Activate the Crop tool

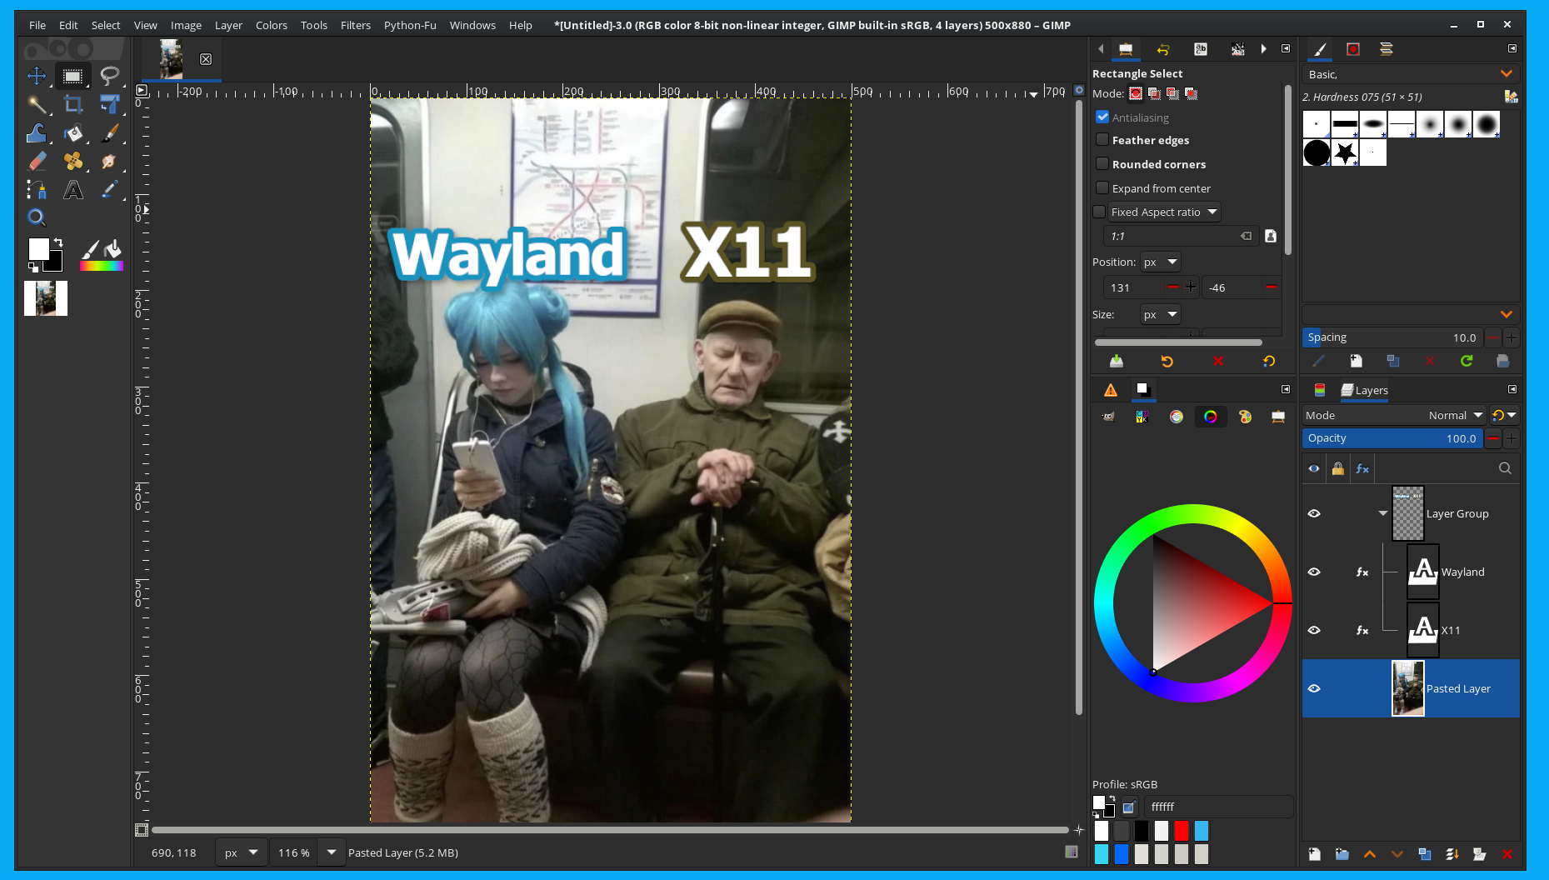pyautogui.click(x=73, y=104)
